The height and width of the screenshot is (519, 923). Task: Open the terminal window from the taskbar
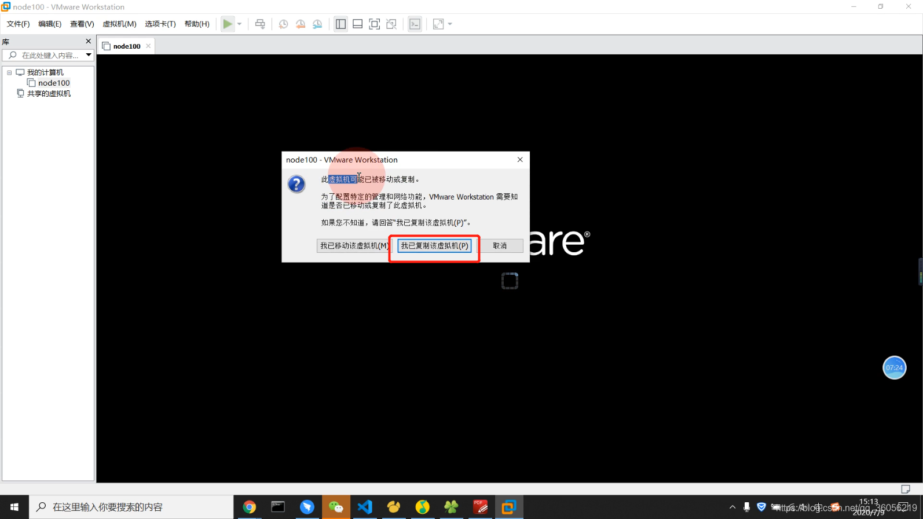(278, 507)
